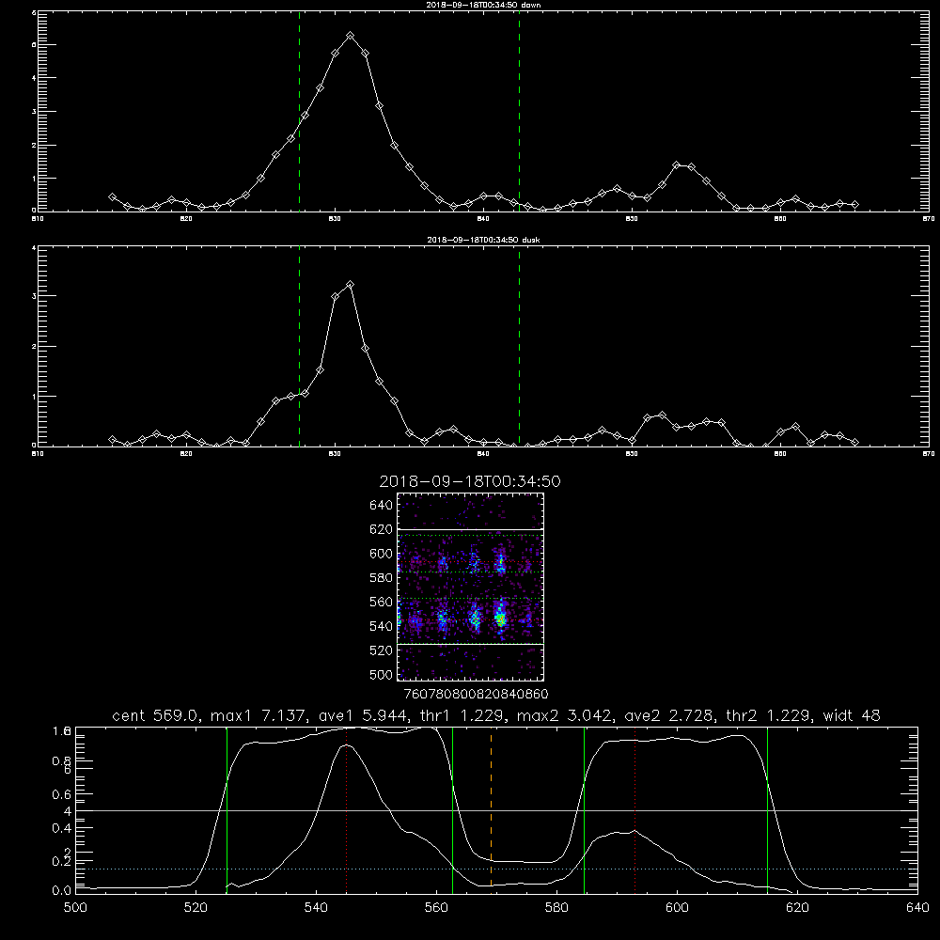Viewport: 940px width, 940px height.
Task: Click the right green dashed line in dusk plot
Action: click(x=519, y=347)
